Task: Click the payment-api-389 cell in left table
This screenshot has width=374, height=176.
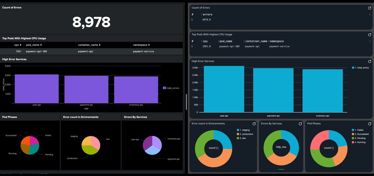Action: tap(37, 51)
